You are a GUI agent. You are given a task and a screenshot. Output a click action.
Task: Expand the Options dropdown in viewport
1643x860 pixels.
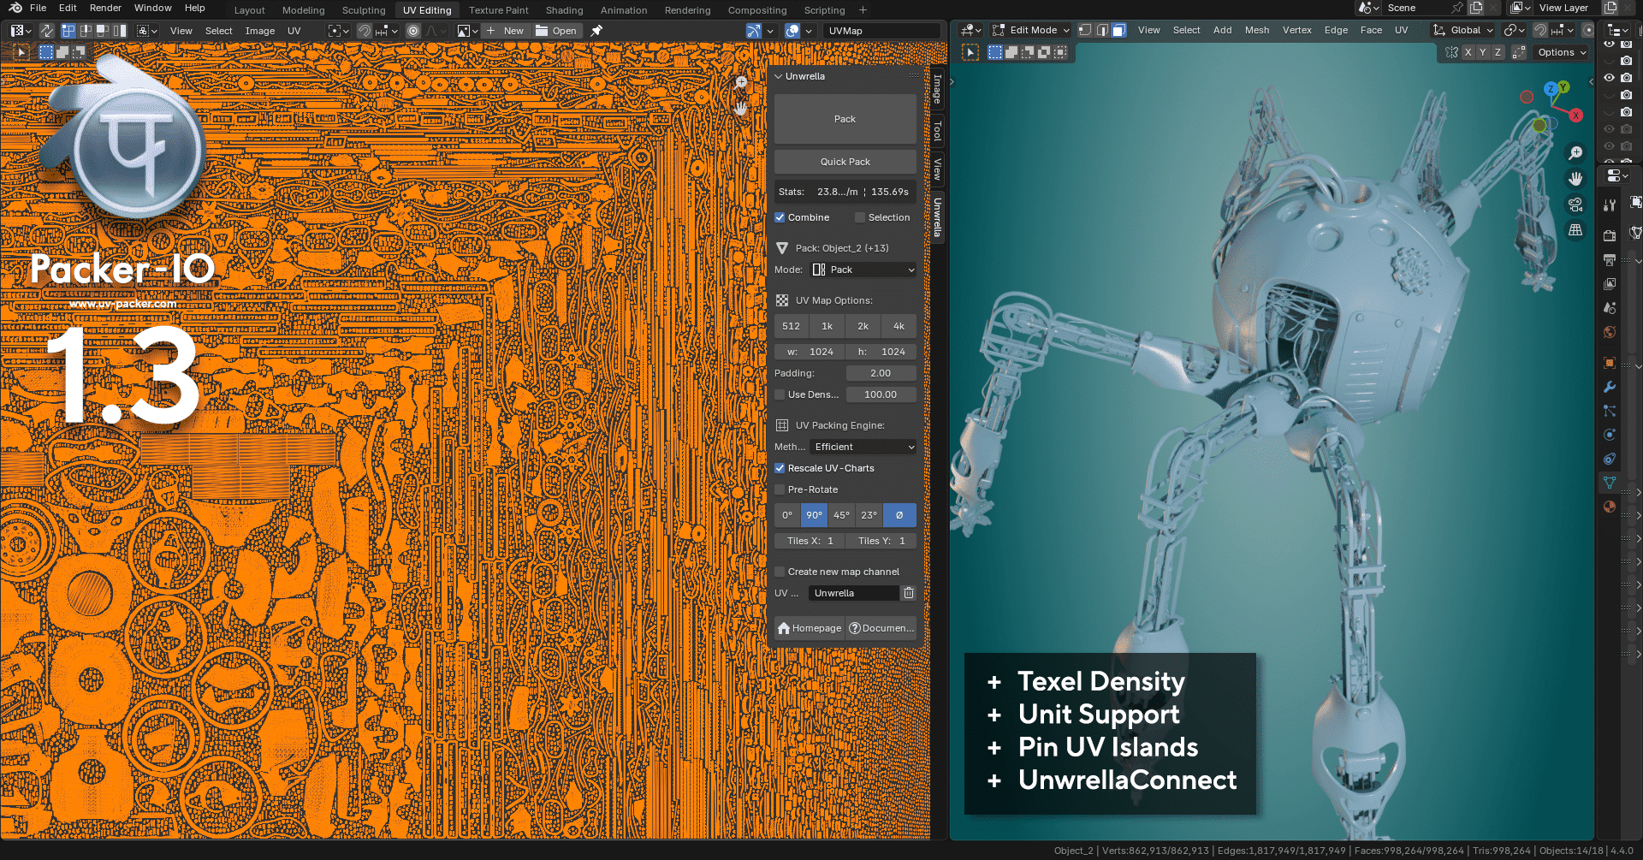coord(1562,52)
